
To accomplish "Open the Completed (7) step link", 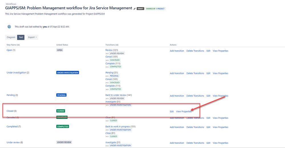I will (x=12, y=127).
